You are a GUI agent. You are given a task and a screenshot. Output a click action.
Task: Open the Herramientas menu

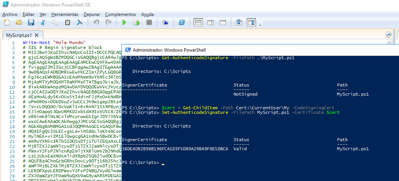tap(65, 14)
